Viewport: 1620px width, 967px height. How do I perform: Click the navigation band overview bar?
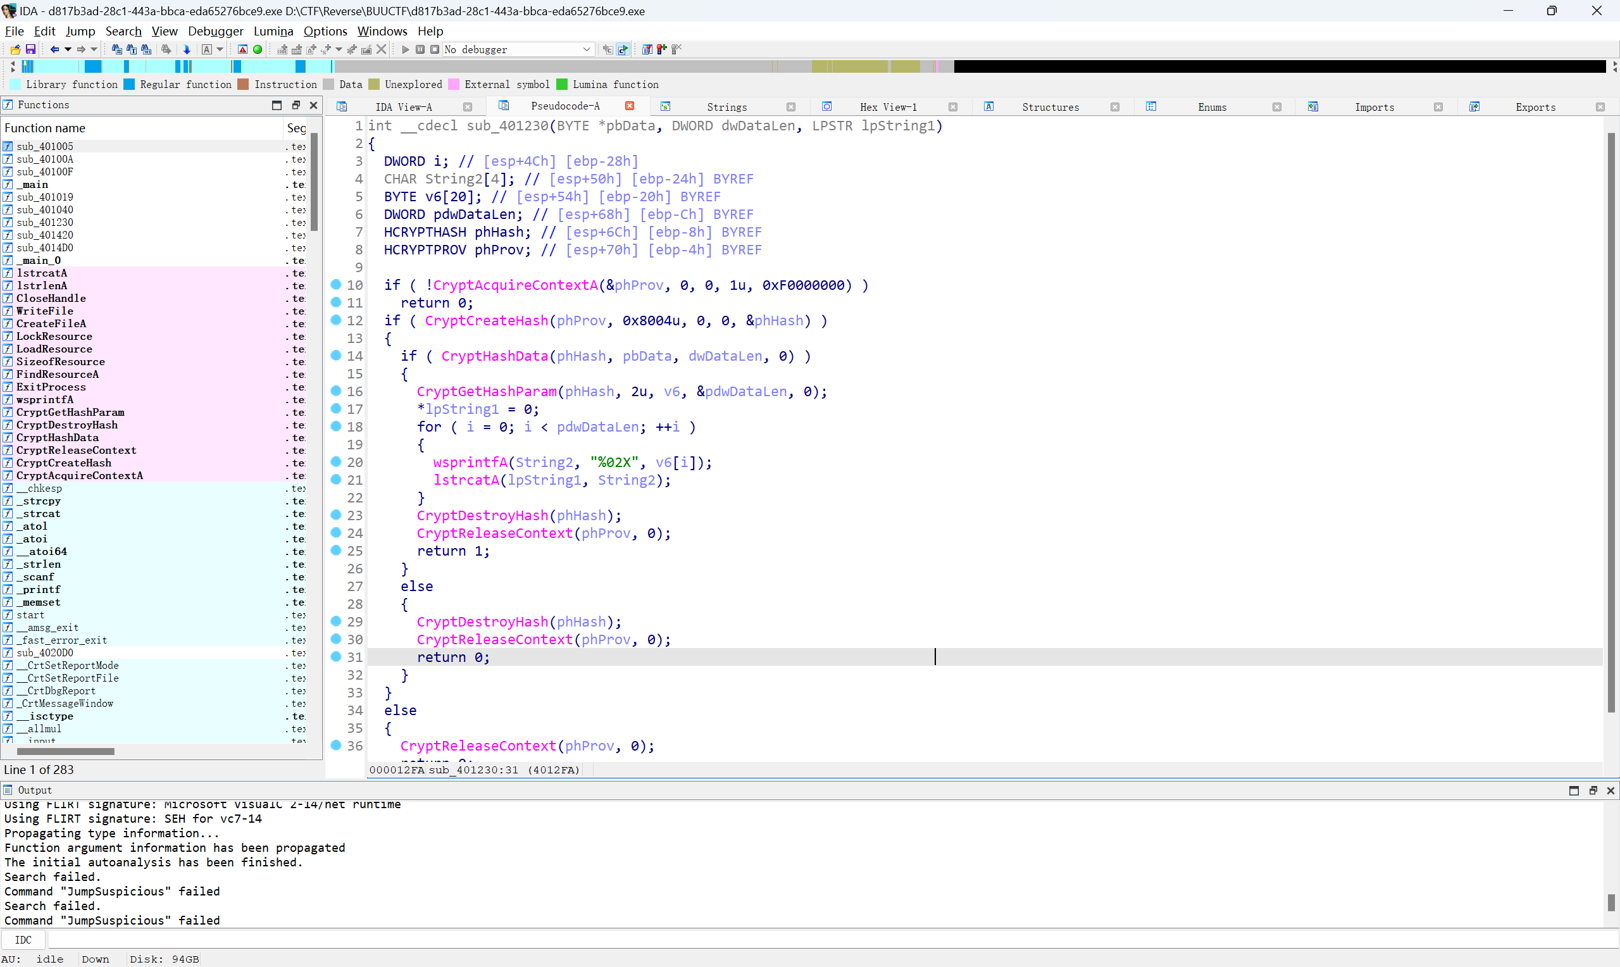coord(814,66)
